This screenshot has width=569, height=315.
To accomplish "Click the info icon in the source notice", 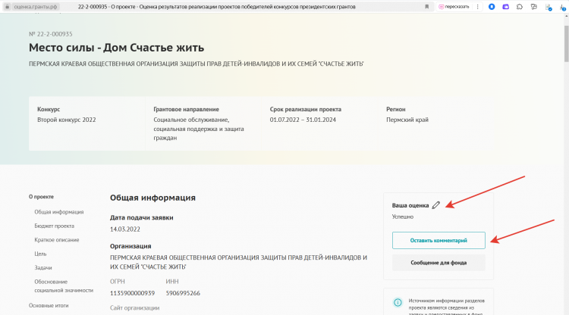I will click(397, 302).
